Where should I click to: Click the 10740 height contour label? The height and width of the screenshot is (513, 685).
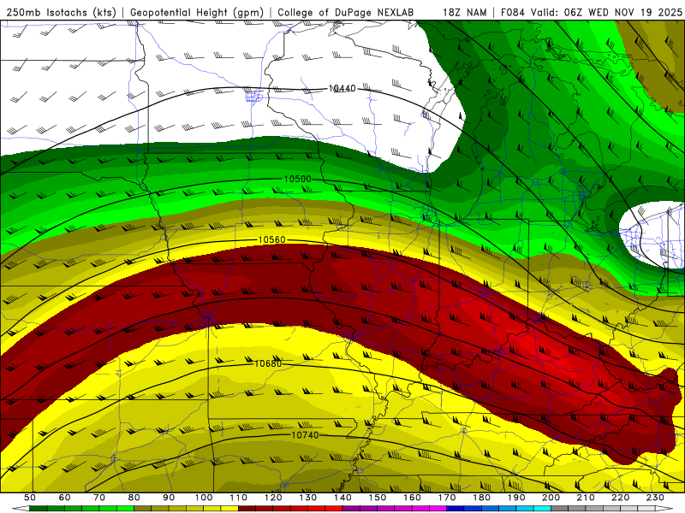point(305,435)
